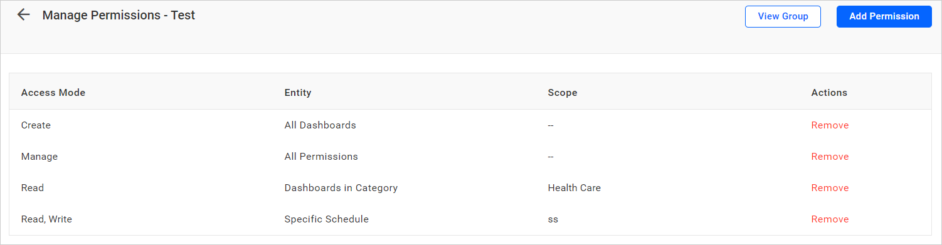Open the View Group button
Screen dimensions: 942x245
(x=783, y=16)
